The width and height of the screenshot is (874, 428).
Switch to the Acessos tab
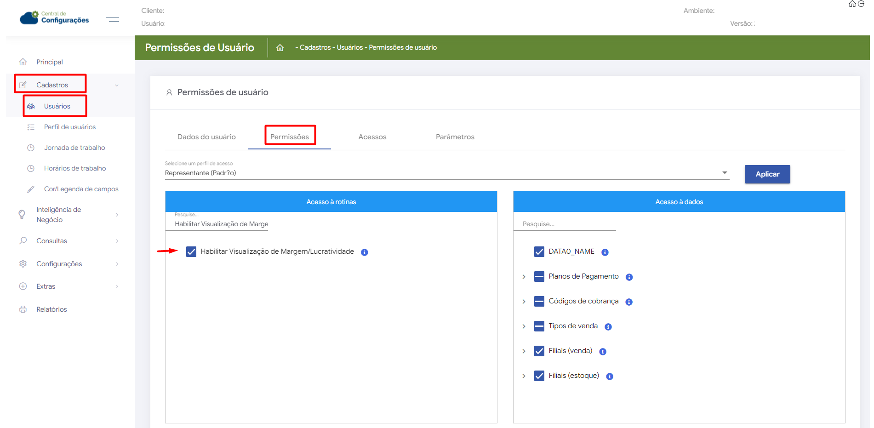(372, 137)
